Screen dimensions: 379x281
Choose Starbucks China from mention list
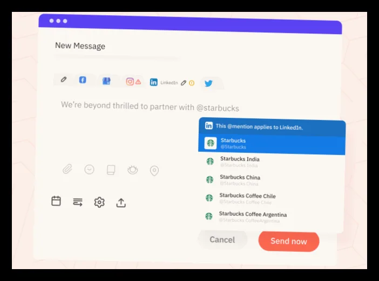click(x=271, y=180)
